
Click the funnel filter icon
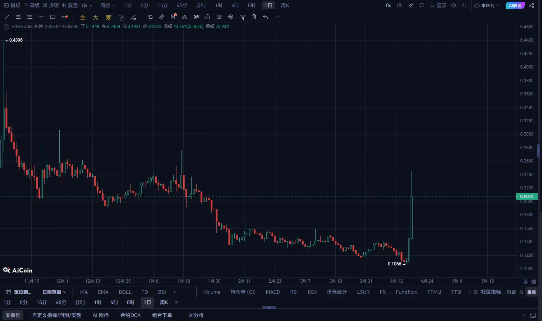243,17
